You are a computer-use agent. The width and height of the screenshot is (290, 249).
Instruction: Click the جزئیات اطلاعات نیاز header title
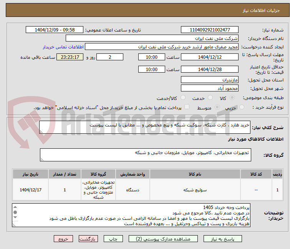tap(261, 10)
